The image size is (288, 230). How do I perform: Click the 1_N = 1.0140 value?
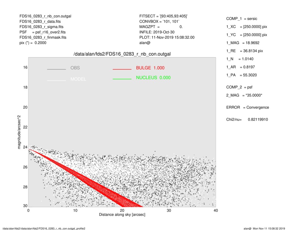point(240,59)
